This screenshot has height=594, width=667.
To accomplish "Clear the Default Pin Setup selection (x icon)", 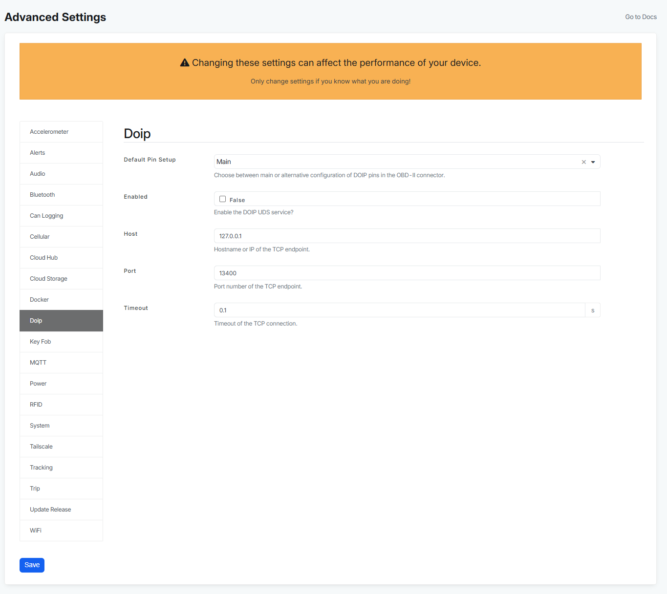I will [x=583, y=162].
